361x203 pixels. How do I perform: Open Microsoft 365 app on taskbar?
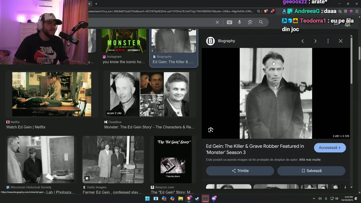164,198
